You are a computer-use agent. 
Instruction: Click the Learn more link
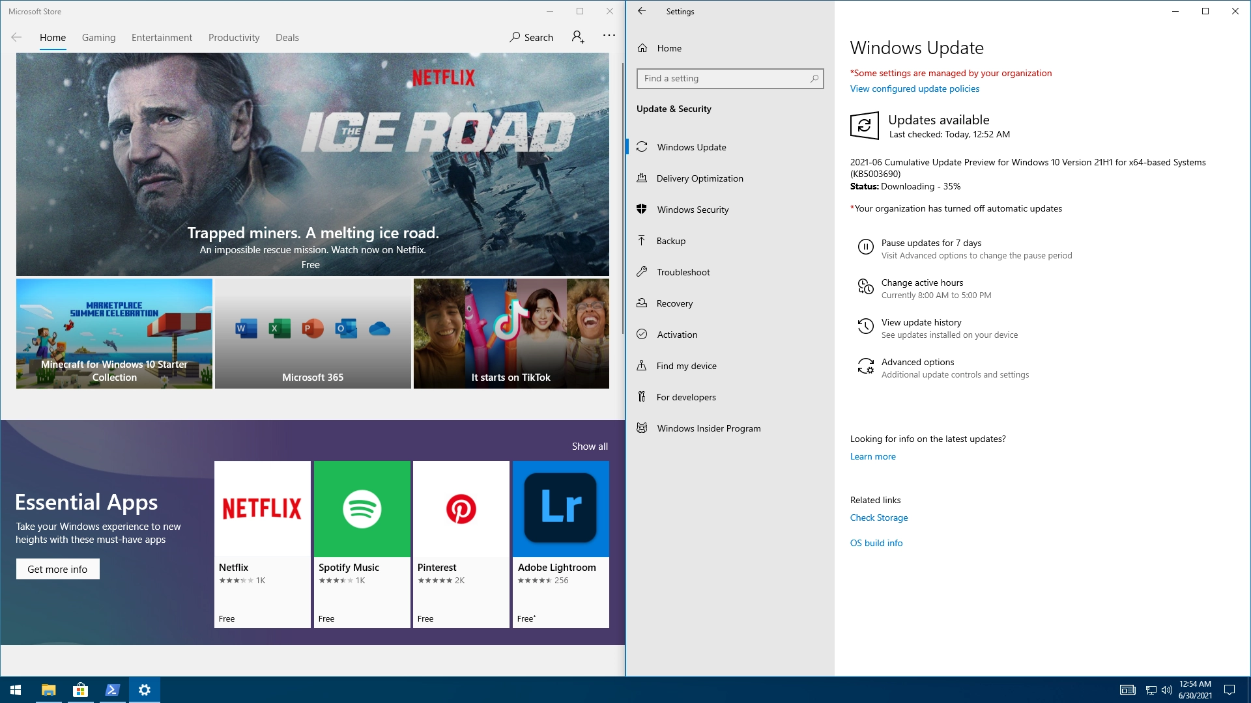coord(872,456)
